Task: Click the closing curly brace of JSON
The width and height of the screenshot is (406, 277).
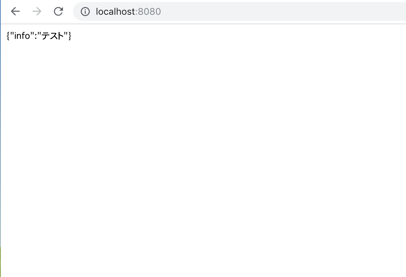Action: pyautogui.click(x=70, y=36)
